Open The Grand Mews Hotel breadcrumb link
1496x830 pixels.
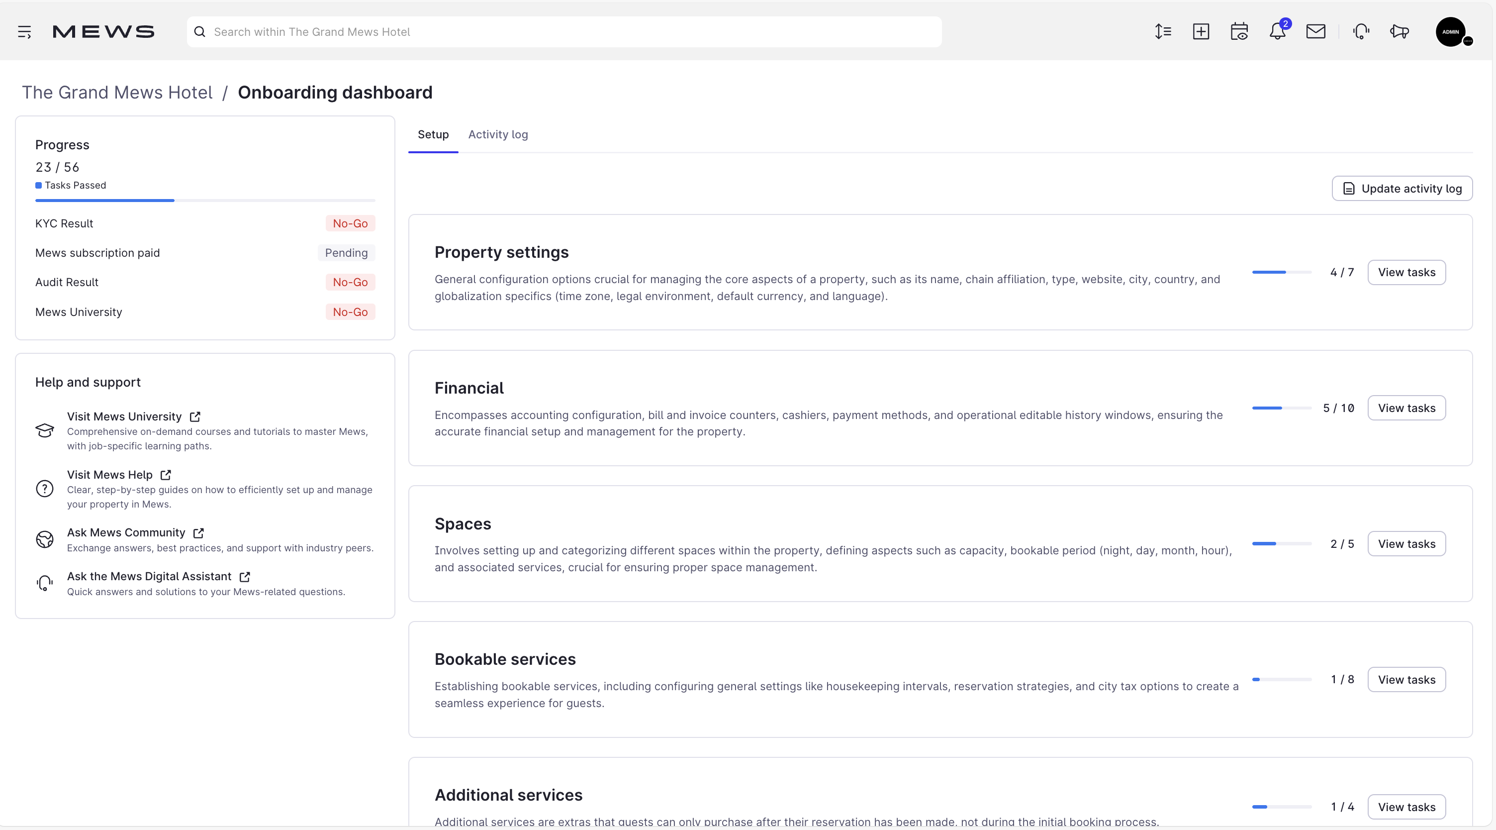pyautogui.click(x=117, y=93)
